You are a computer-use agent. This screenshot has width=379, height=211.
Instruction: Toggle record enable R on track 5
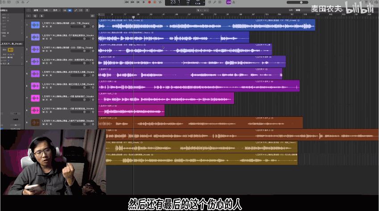[50, 76]
